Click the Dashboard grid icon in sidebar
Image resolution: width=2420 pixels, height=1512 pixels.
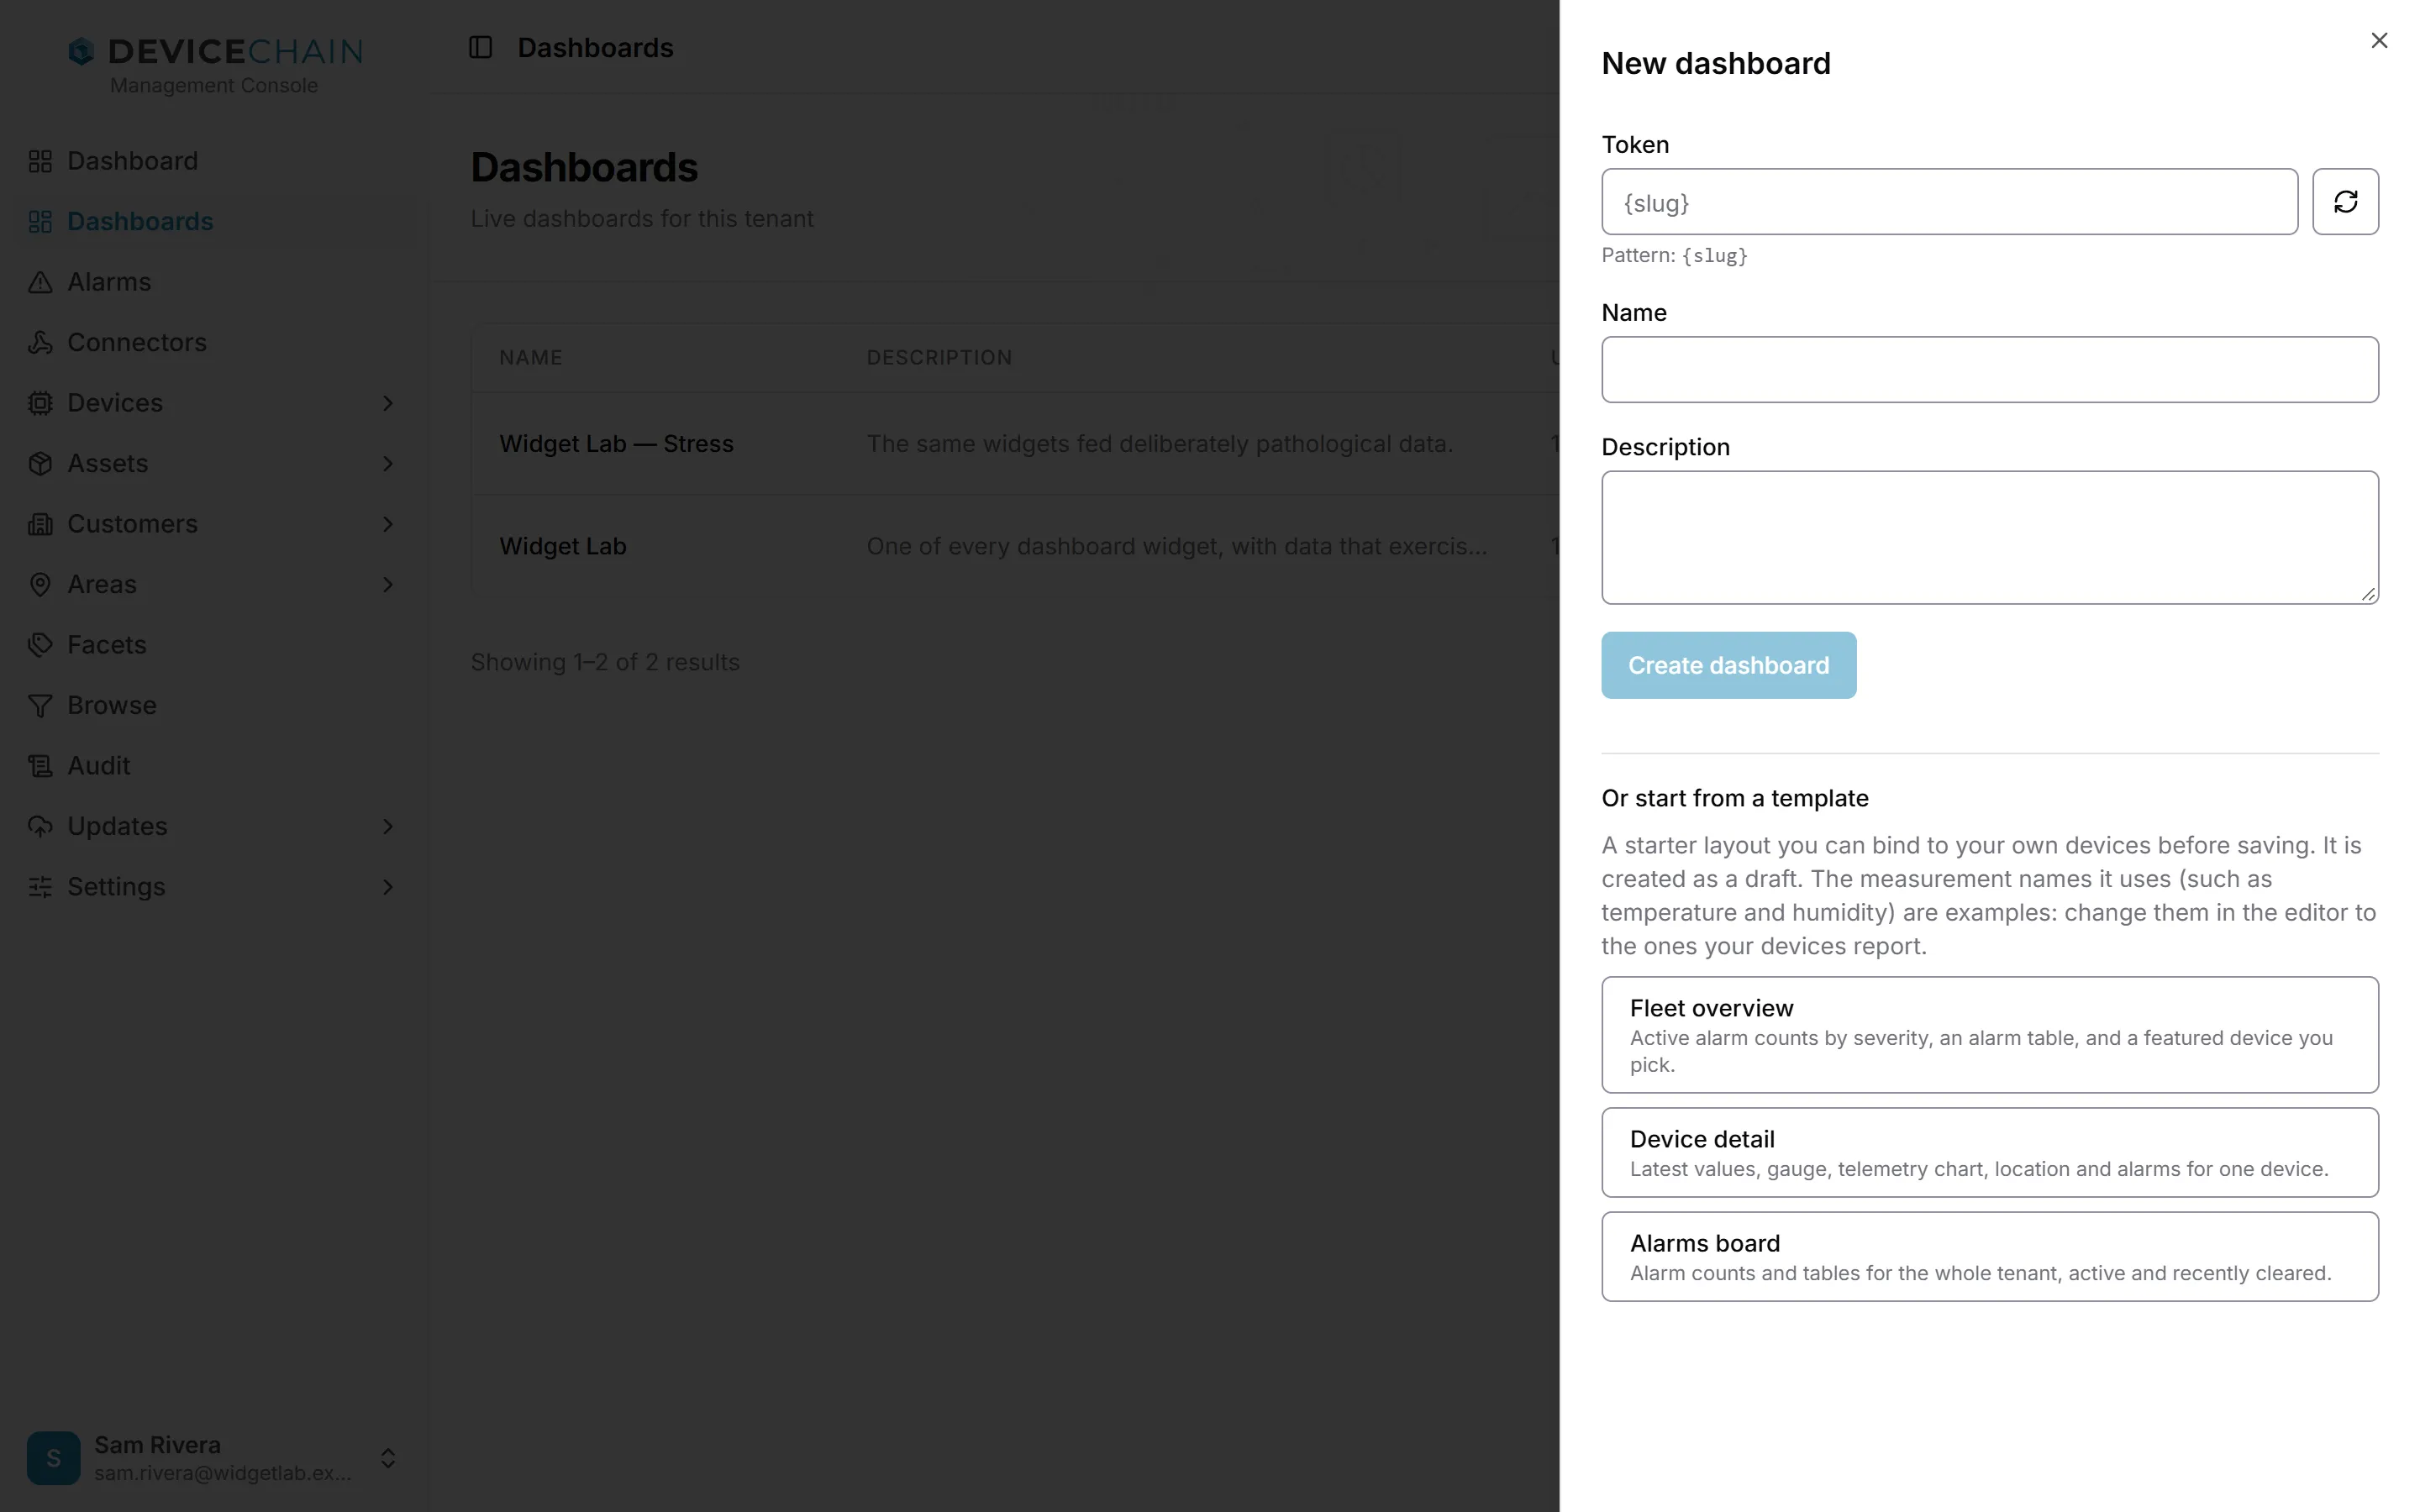click(x=40, y=161)
